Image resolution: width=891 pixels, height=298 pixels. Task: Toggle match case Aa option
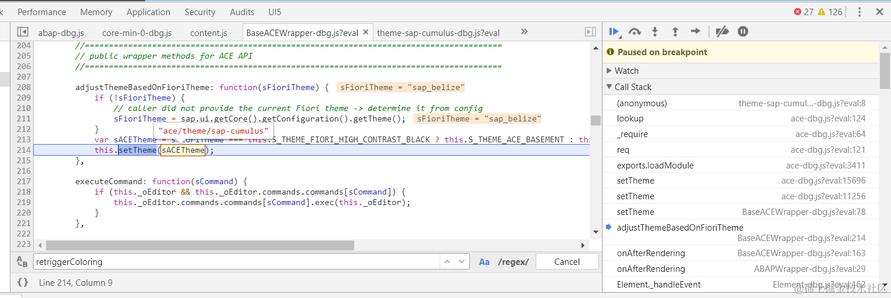coord(484,262)
